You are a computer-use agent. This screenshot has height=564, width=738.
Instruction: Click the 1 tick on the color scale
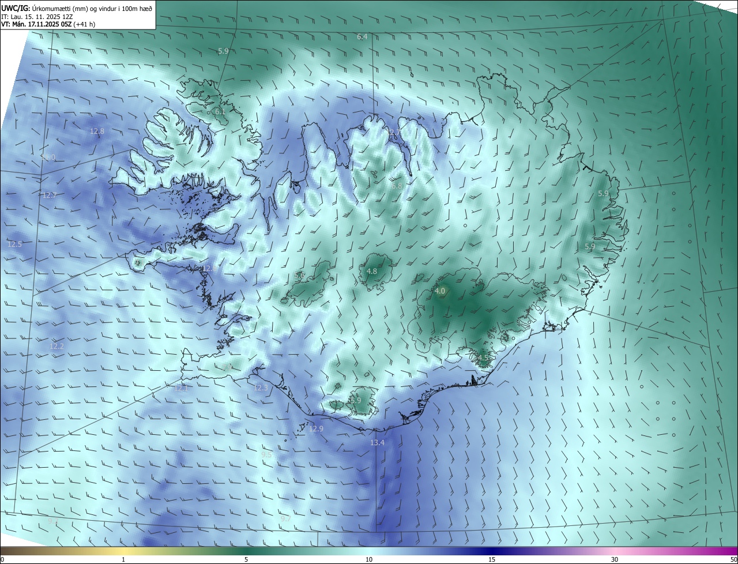(x=123, y=559)
